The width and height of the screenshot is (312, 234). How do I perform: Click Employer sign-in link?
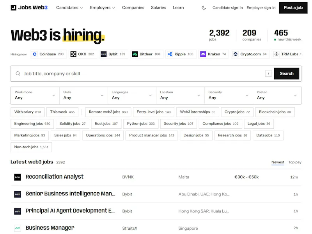[x=261, y=8]
